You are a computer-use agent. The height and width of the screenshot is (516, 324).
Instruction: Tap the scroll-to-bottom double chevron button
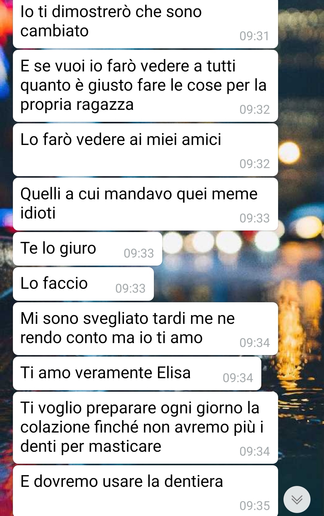coord(297,499)
